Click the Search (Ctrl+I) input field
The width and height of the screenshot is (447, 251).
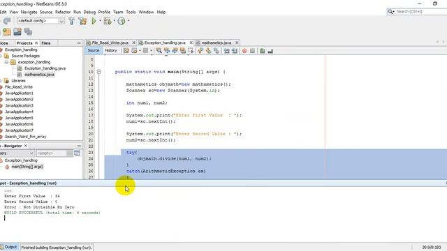[421, 11]
